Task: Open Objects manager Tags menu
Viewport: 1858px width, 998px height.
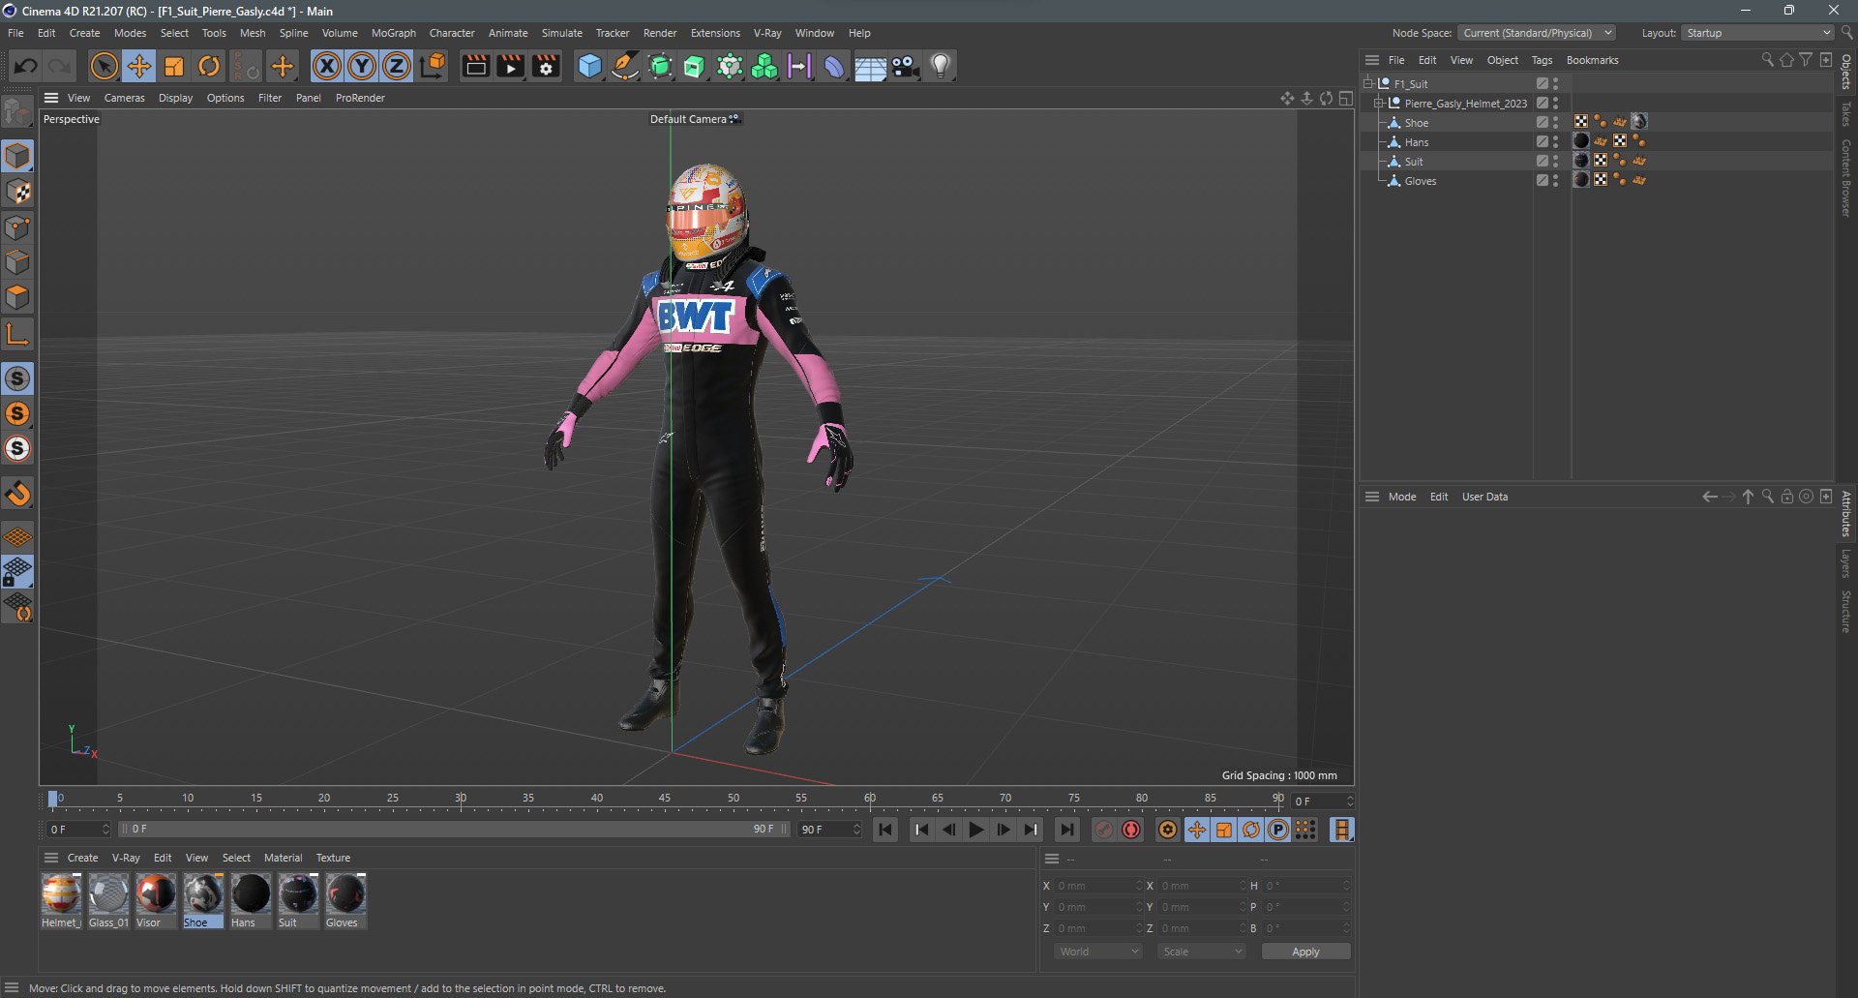Action: pos(1542,60)
